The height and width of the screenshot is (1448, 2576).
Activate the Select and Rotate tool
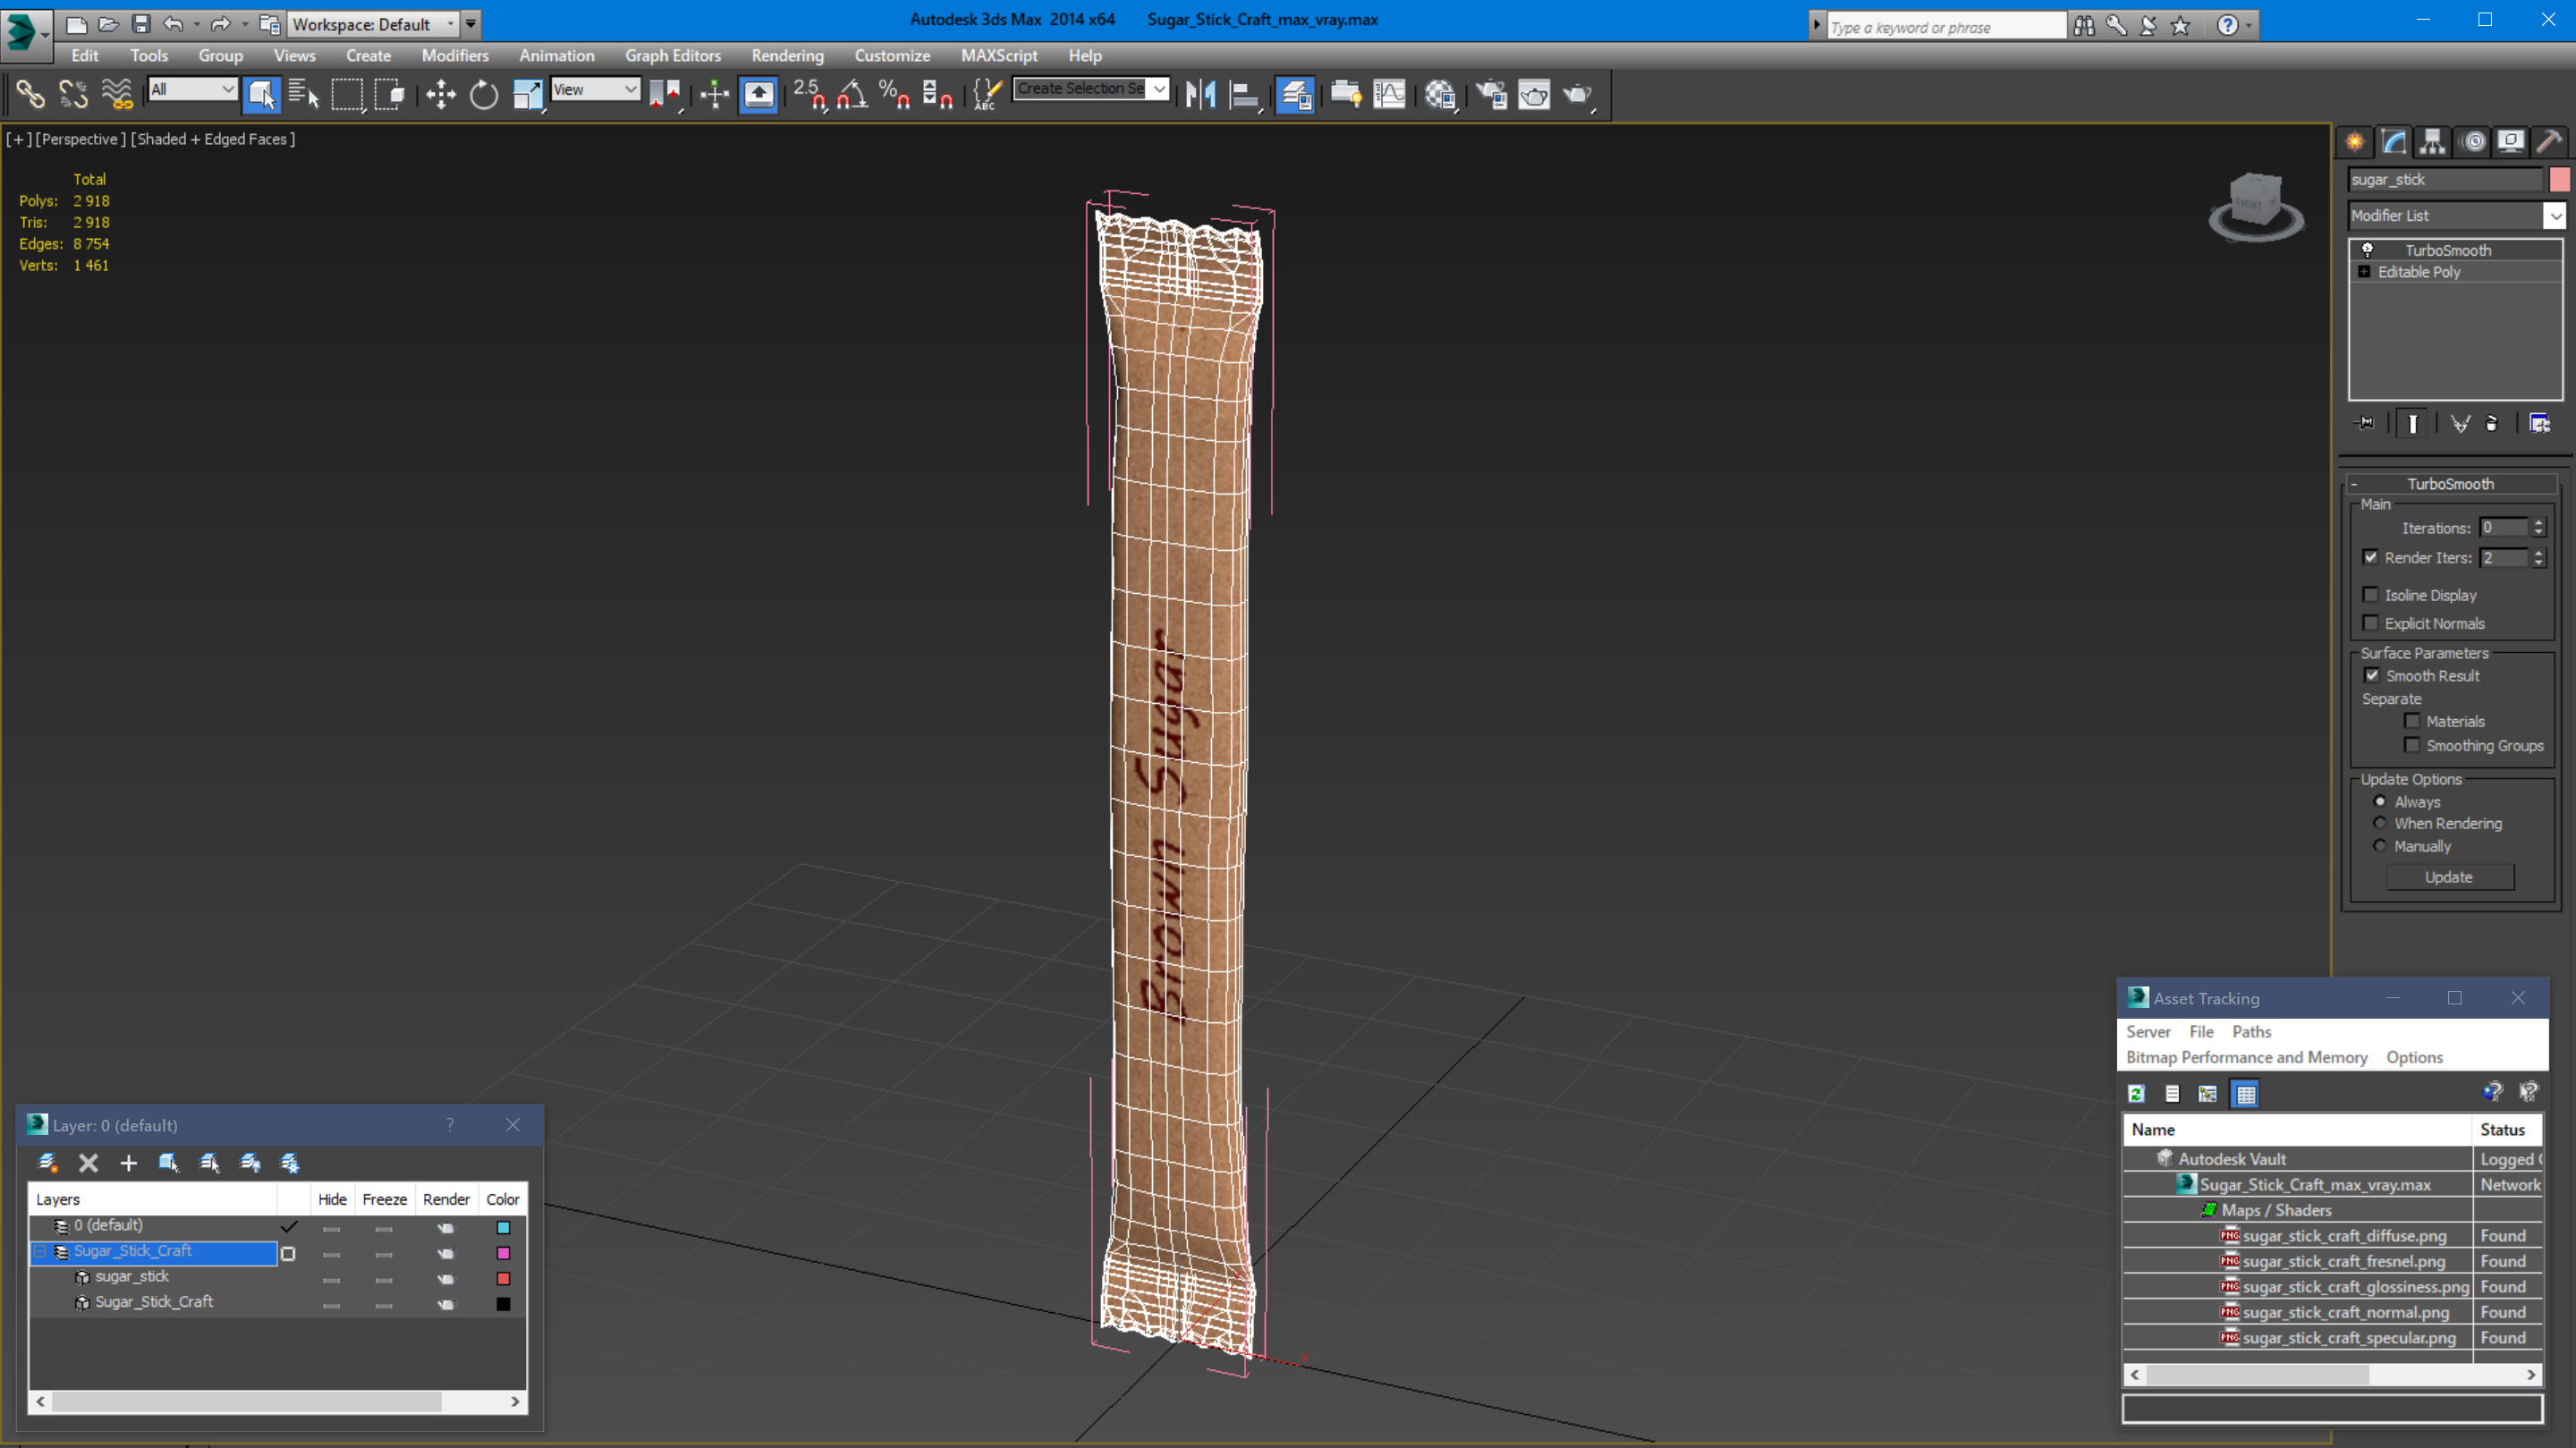[x=484, y=95]
